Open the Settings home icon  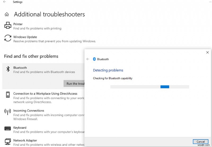click(x=7, y=14)
